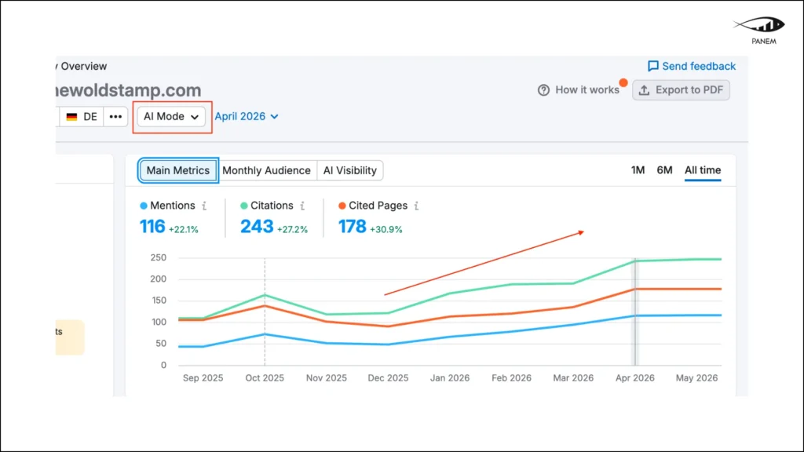The width and height of the screenshot is (804, 452).
Task: Click the chevron inside AI Mode button
Action: [195, 118]
